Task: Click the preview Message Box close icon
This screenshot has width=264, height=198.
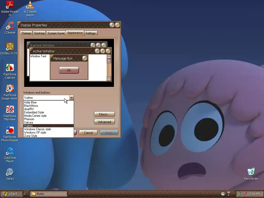Action: click(85, 58)
